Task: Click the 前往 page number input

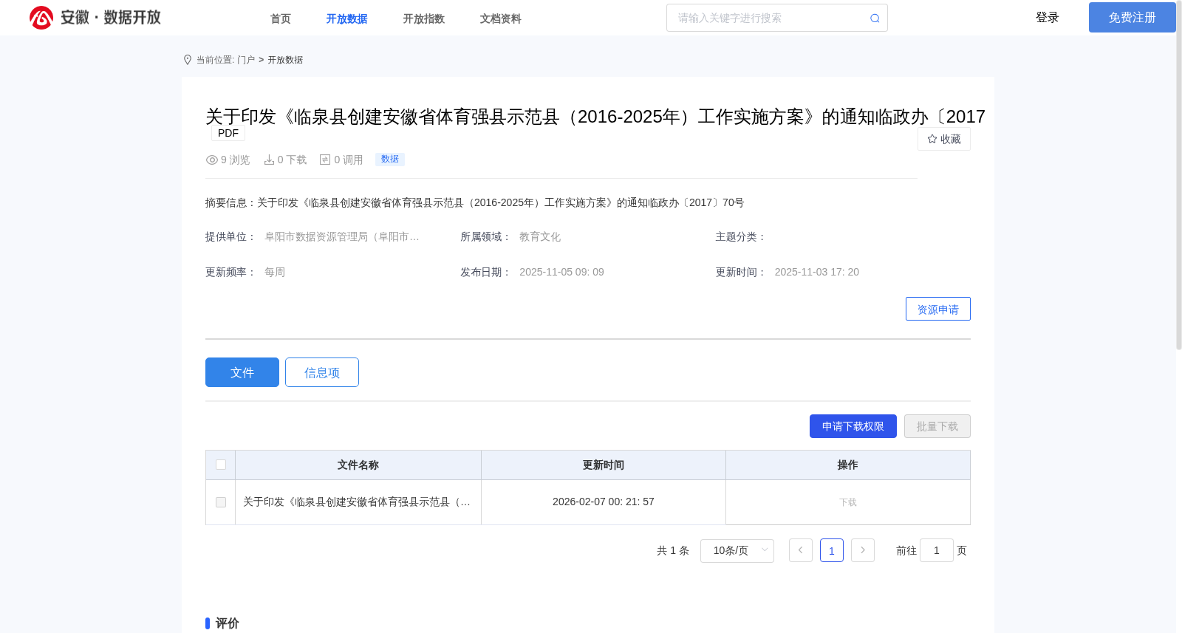Action: click(x=937, y=550)
